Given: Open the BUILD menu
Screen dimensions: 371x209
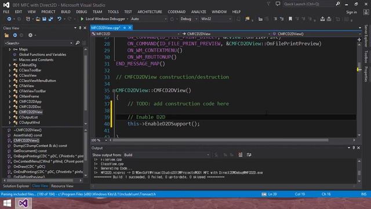Looking at the screenshot, I should (66, 12).
